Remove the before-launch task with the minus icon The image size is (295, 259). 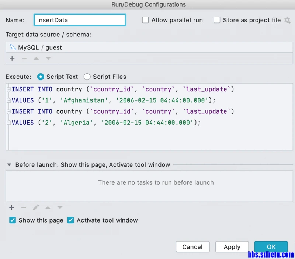(24, 207)
